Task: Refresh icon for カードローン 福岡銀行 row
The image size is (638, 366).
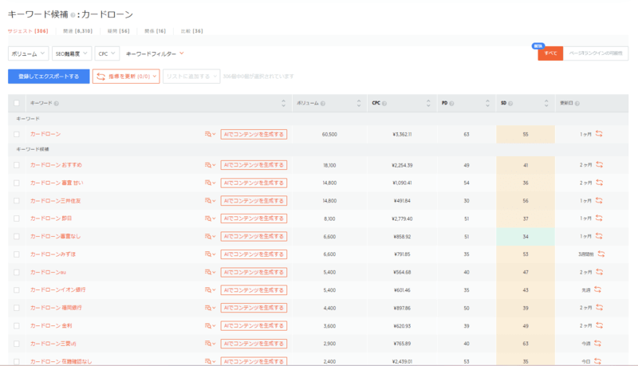Action: click(x=600, y=308)
